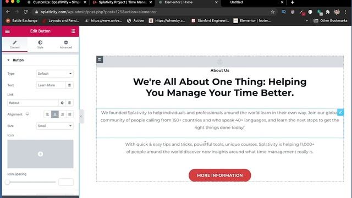Switch to the Content tab

click(x=15, y=45)
